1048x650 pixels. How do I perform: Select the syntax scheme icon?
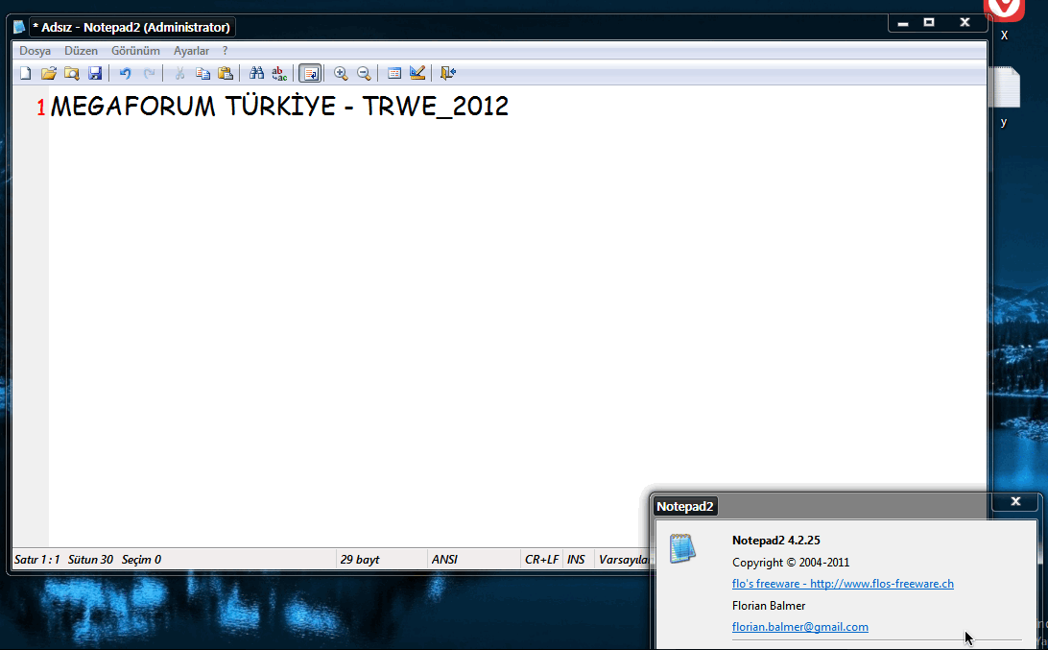pos(394,73)
